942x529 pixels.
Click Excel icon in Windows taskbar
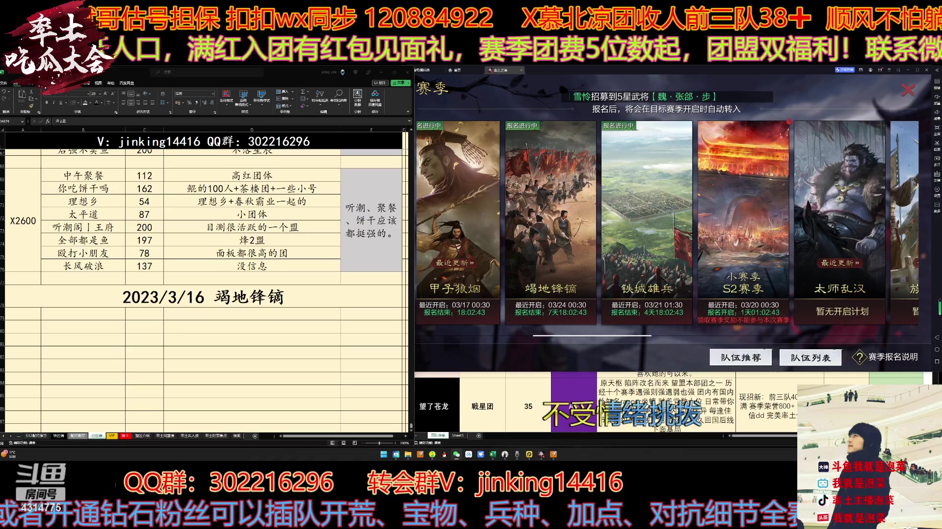pyautogui.click(x=493, y=455)
